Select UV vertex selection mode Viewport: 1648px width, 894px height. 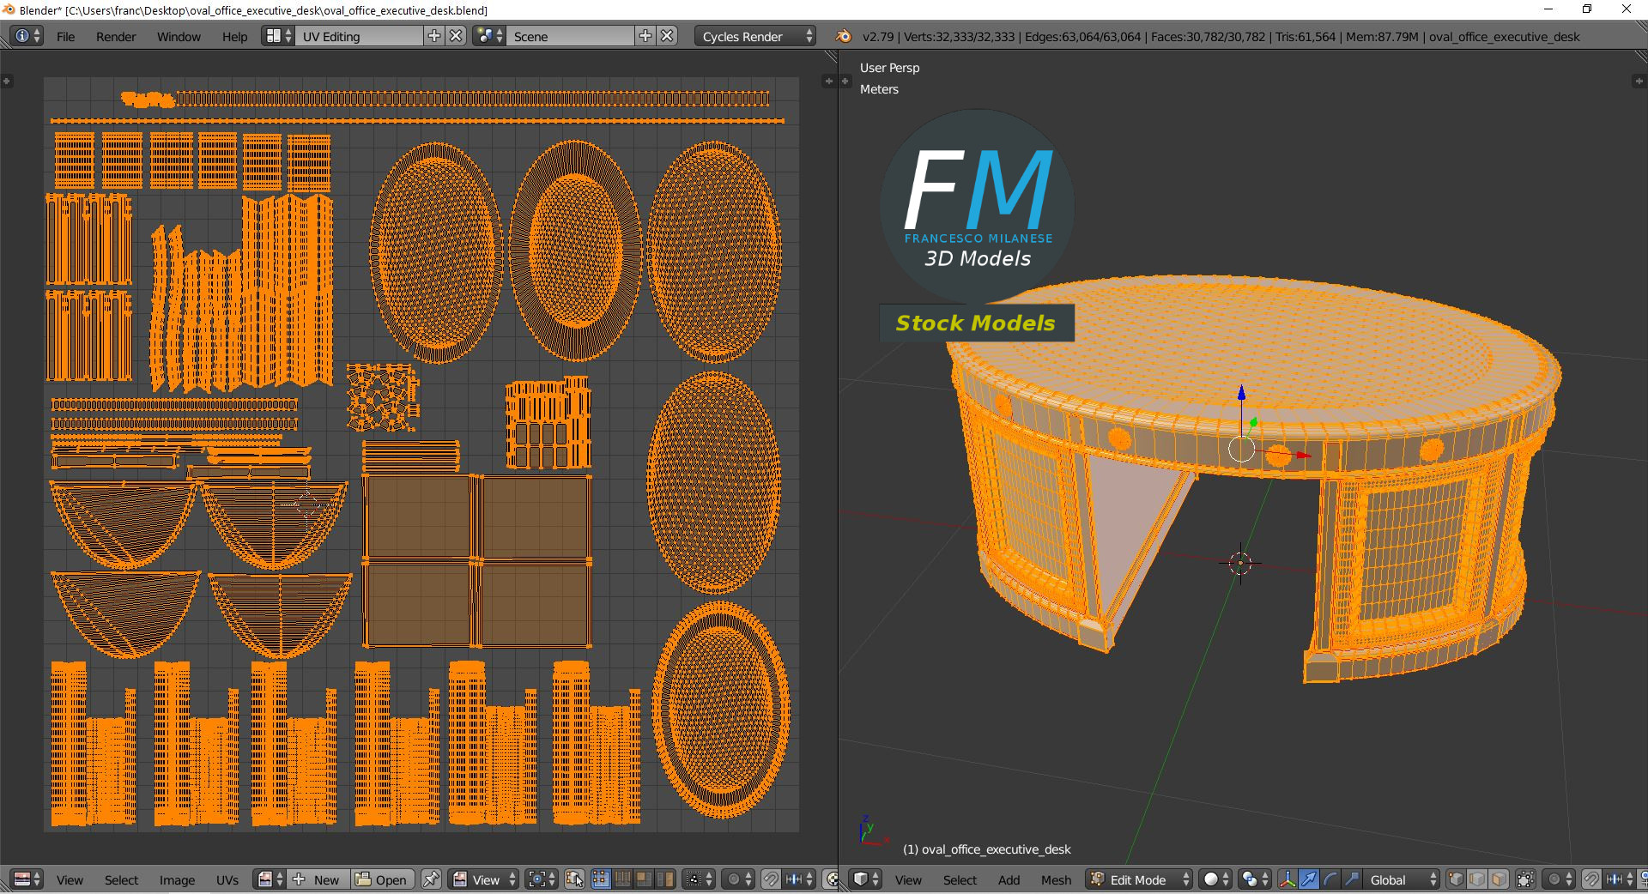[x=601, y=879]
